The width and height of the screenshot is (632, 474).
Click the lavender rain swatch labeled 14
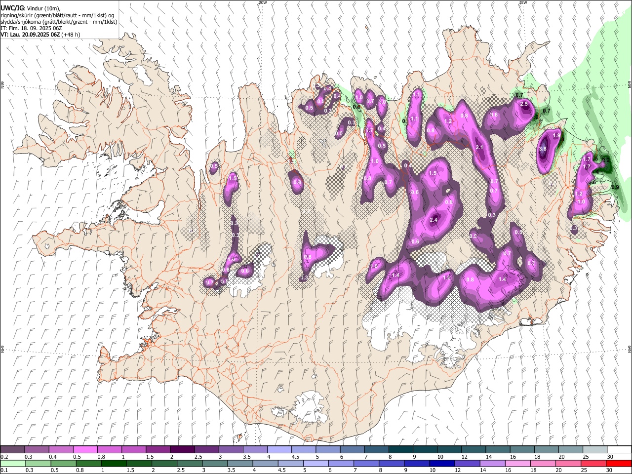point(492,463)
